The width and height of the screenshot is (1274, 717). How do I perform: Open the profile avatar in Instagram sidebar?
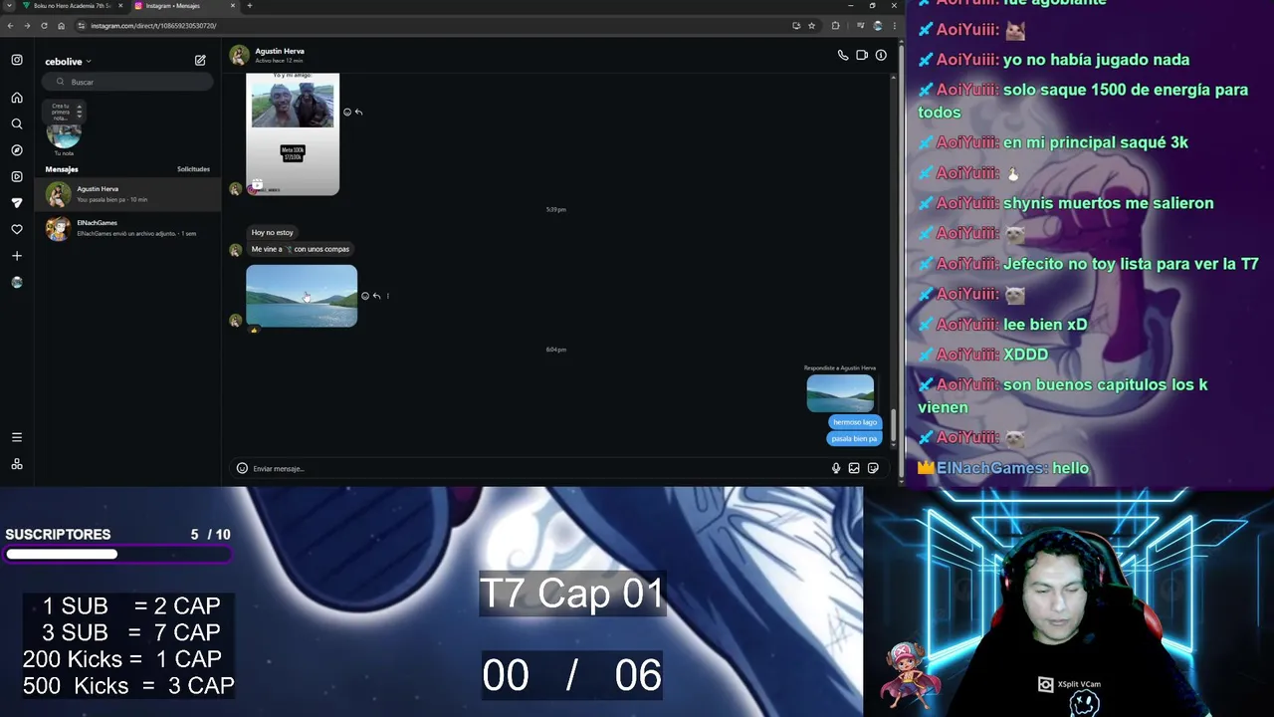click(17, 282)
